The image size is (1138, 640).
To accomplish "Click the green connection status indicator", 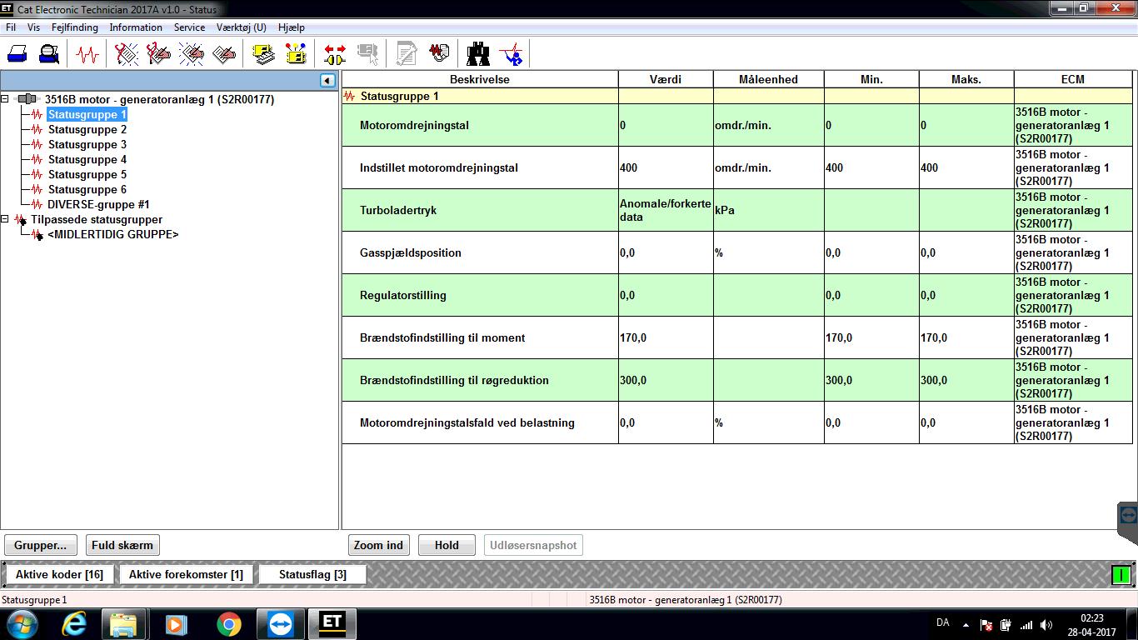I will [x=1121, y=575].
